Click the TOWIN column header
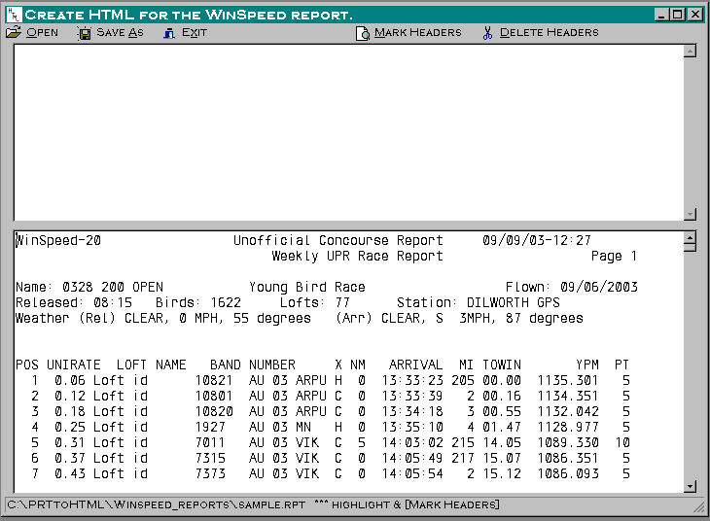 [502, 365]
